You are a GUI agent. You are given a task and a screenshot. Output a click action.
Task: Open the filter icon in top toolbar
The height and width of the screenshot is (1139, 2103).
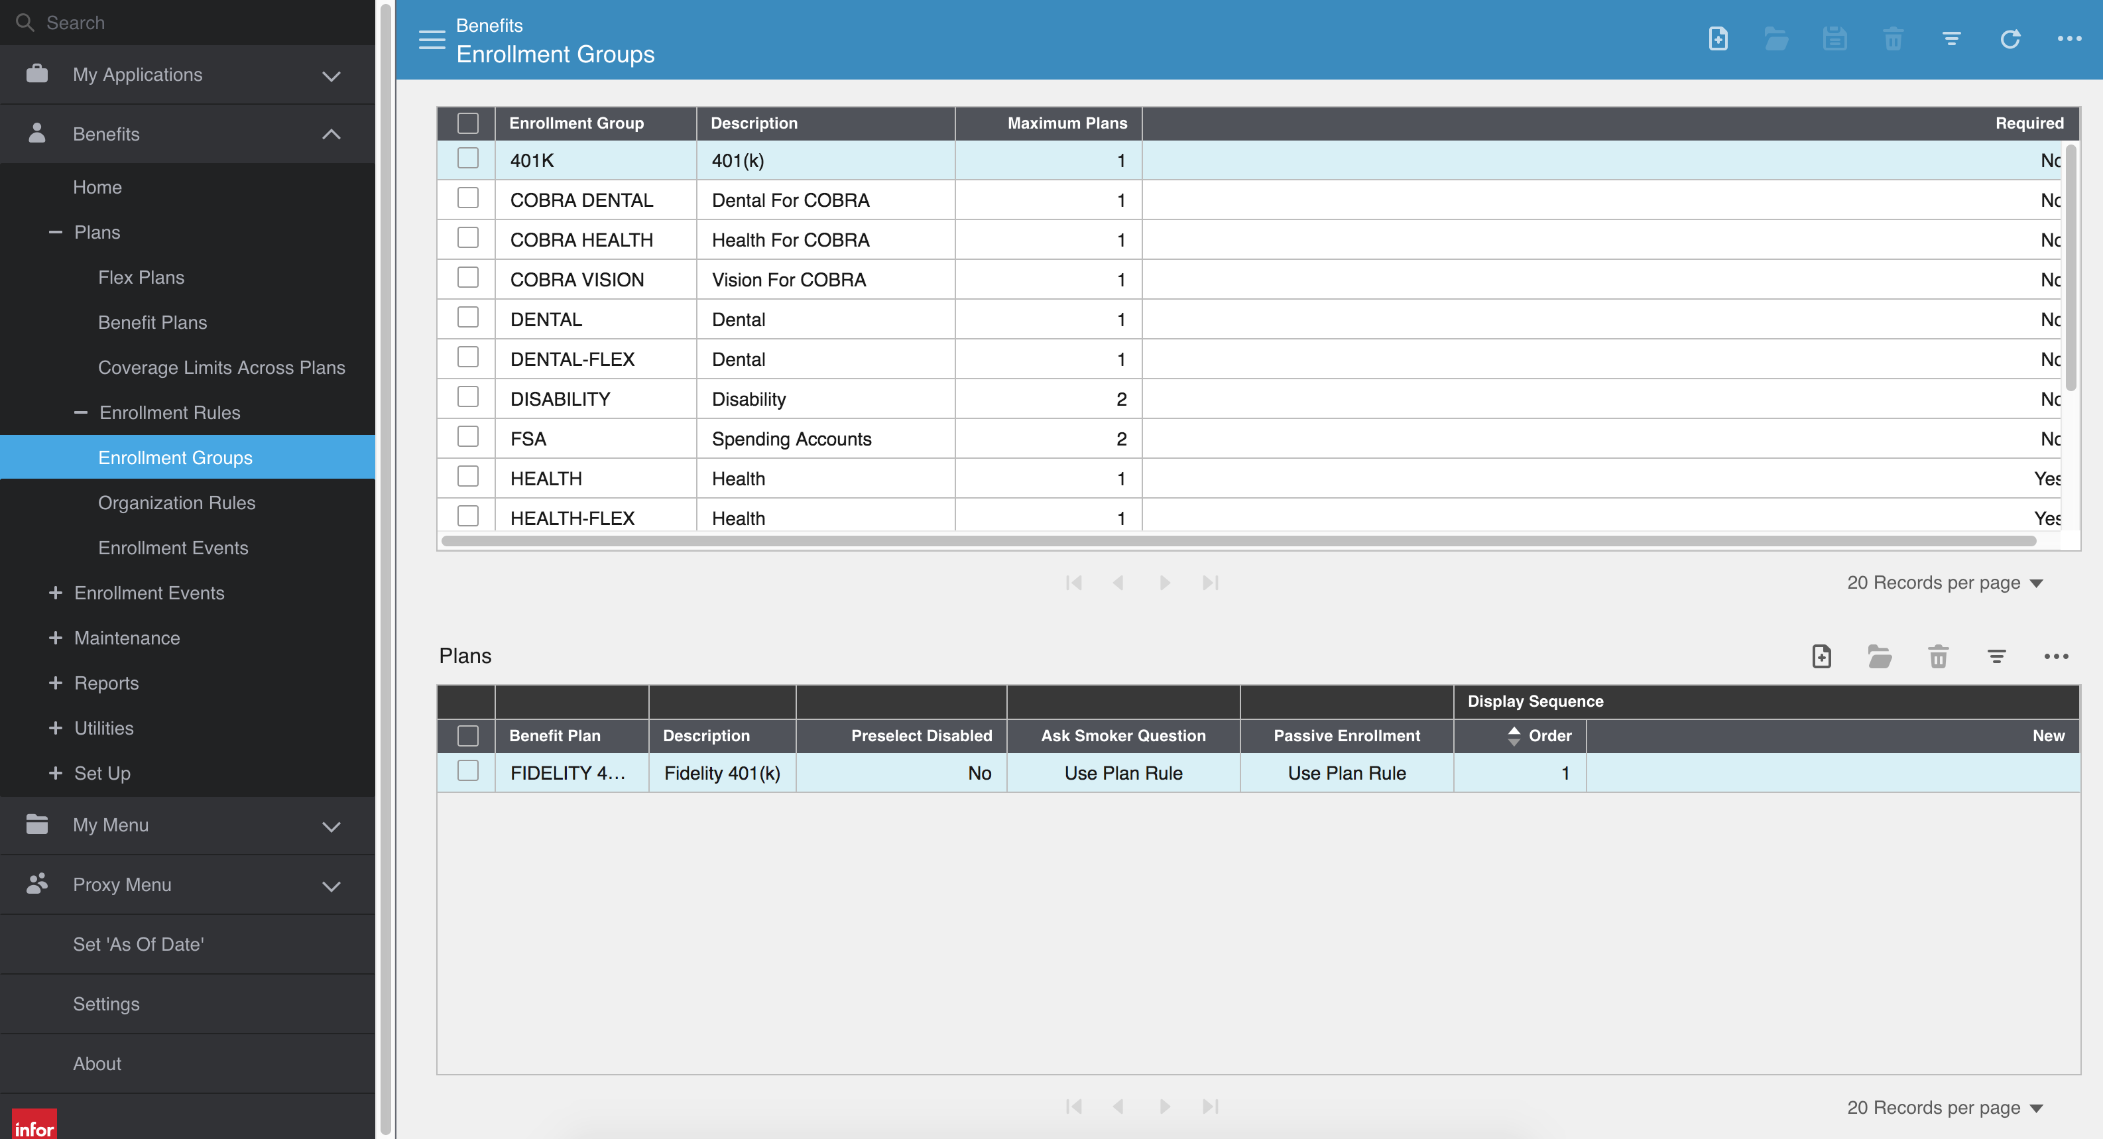coord(1951,38)
